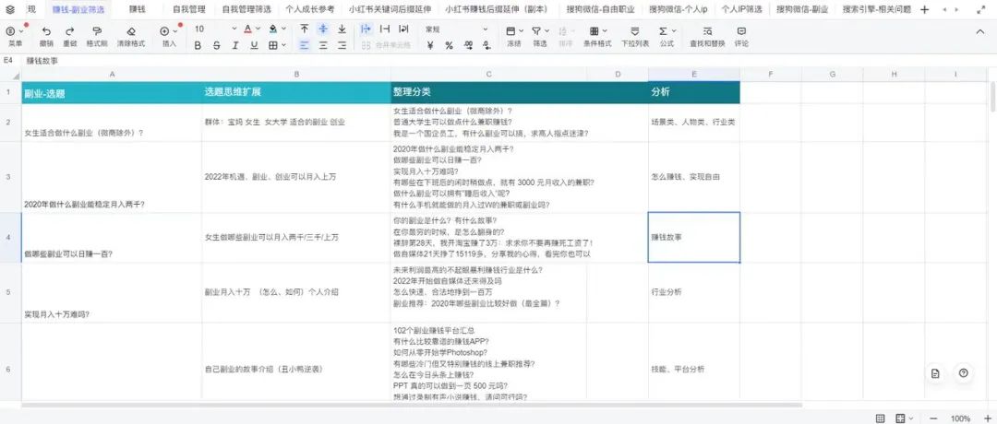Select the text overflow wrap icon
The image size is (997, 424).
coord(366,29)
